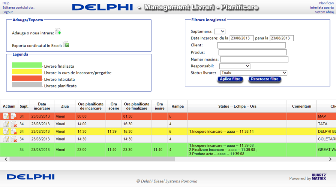Viewport: 336px width, 187px height.
Task: Edit the COLETARI delivery row
Action: [x=6, y=139]
